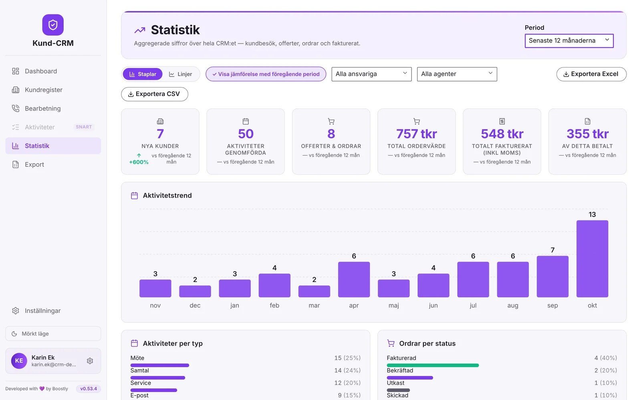Open Dashboard from the sidebar

click(x=53, y=71)
